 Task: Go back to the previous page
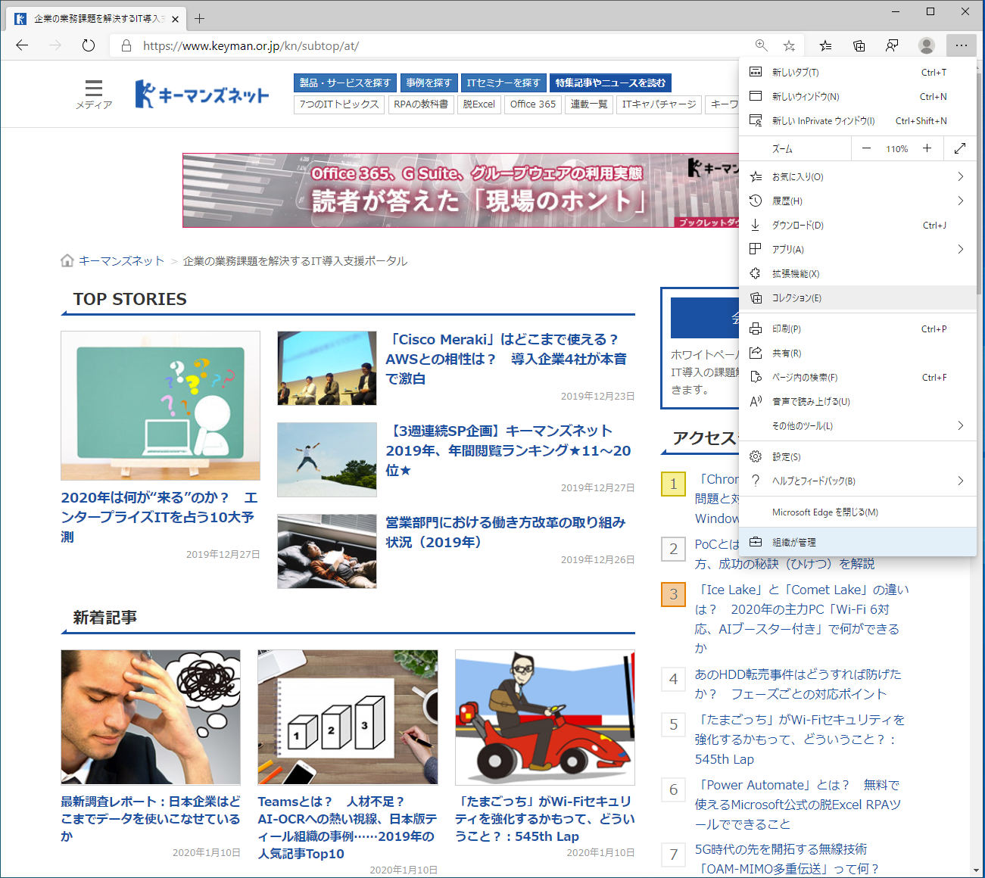click(x=22, y=45)
